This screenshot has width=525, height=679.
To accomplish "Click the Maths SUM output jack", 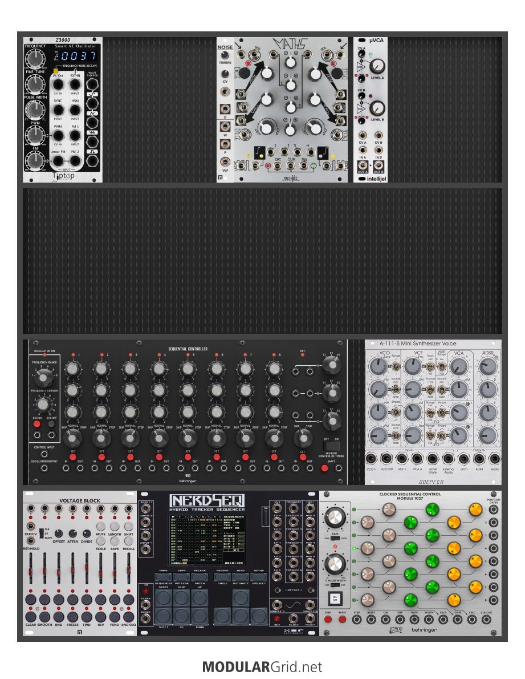I will [x=291, y=165].
